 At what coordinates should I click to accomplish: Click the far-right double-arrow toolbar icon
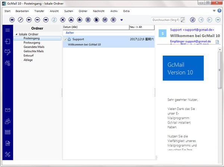[218, 20]
